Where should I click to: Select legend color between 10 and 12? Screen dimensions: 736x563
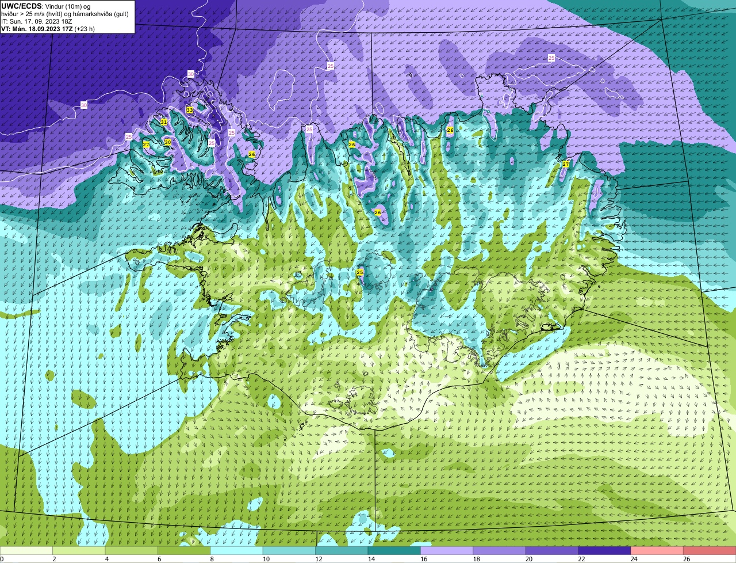coord(289,550)
